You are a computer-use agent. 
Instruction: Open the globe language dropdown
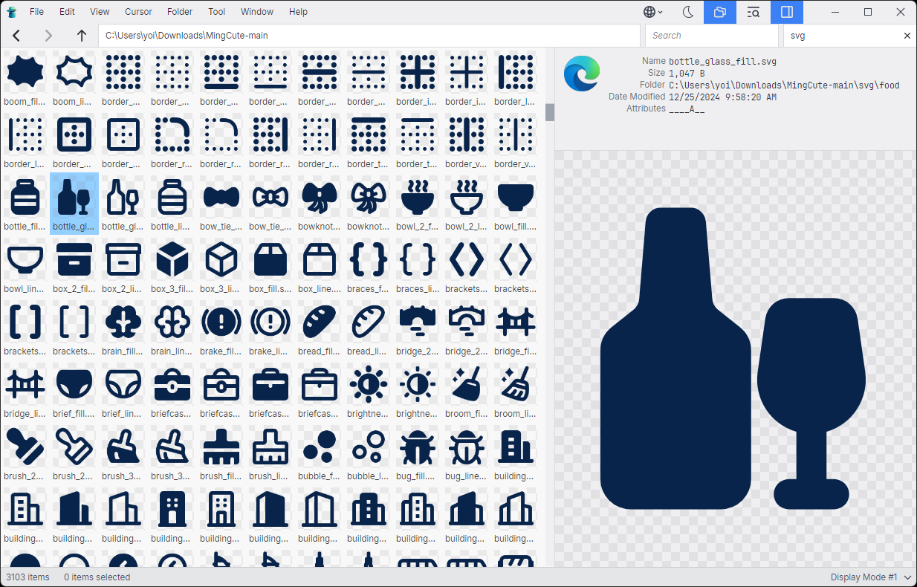tap(653, 12)
